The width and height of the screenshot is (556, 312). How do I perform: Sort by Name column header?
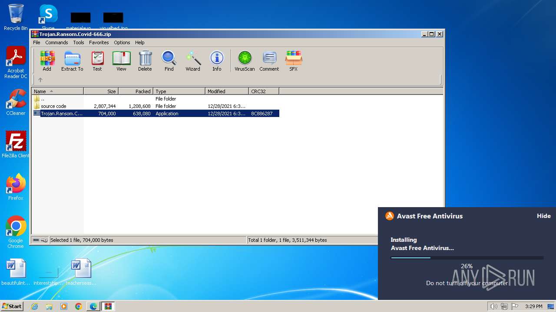tap(58, 91)
